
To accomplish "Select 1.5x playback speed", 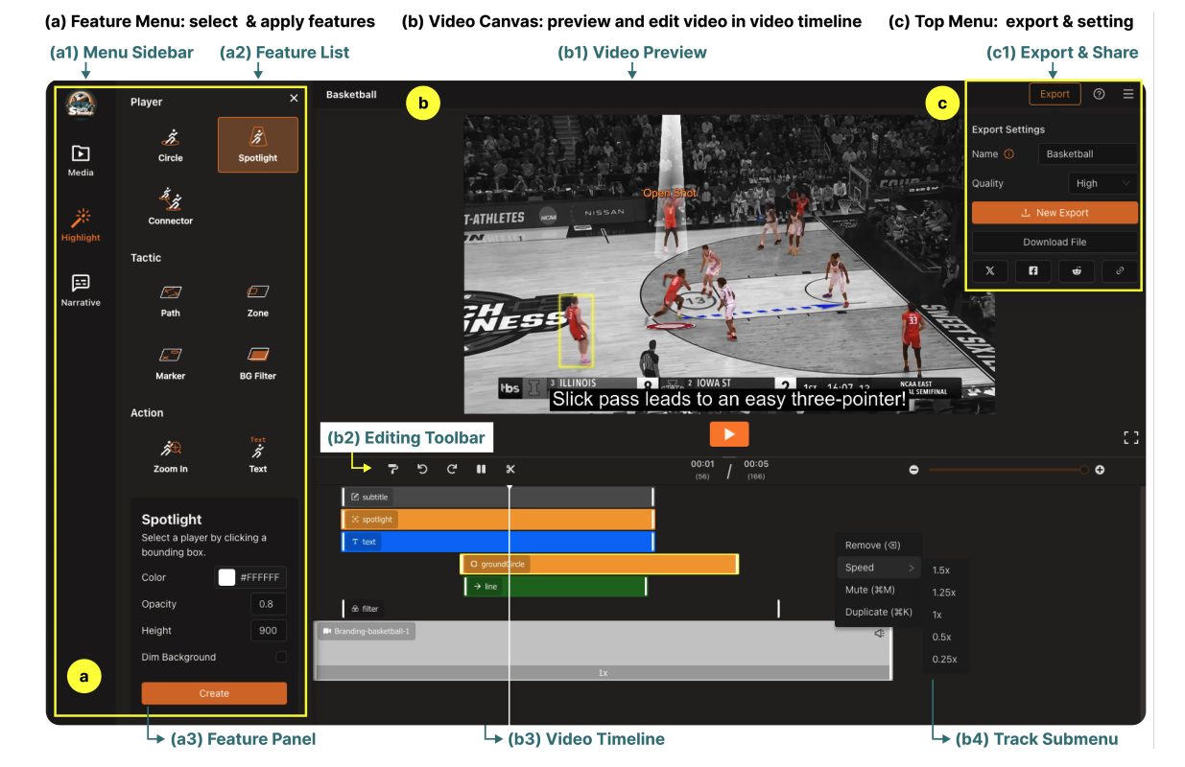I will pos(941,569).
